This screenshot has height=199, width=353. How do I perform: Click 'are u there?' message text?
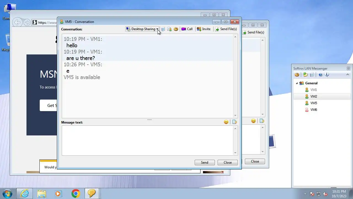click(x=81, y=58)
